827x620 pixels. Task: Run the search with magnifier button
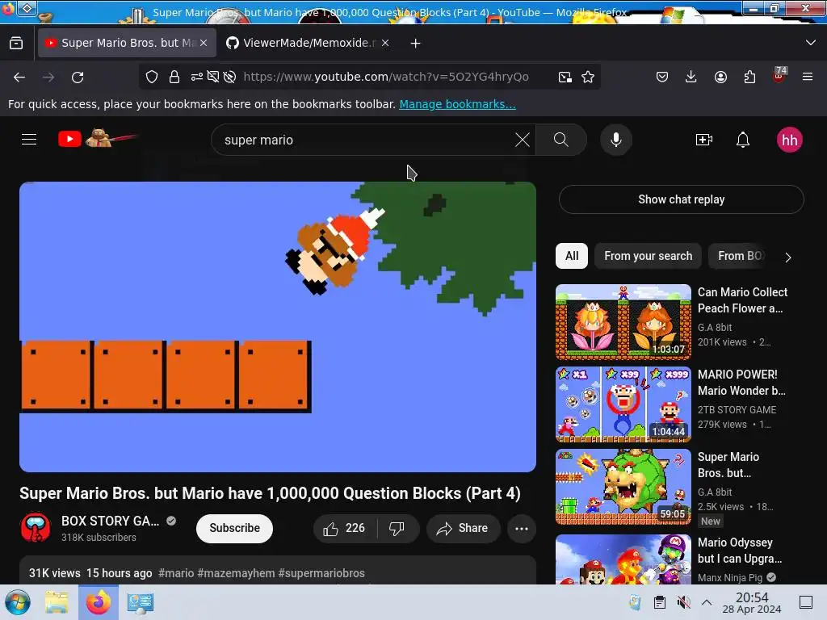click(x=561, y=140)
